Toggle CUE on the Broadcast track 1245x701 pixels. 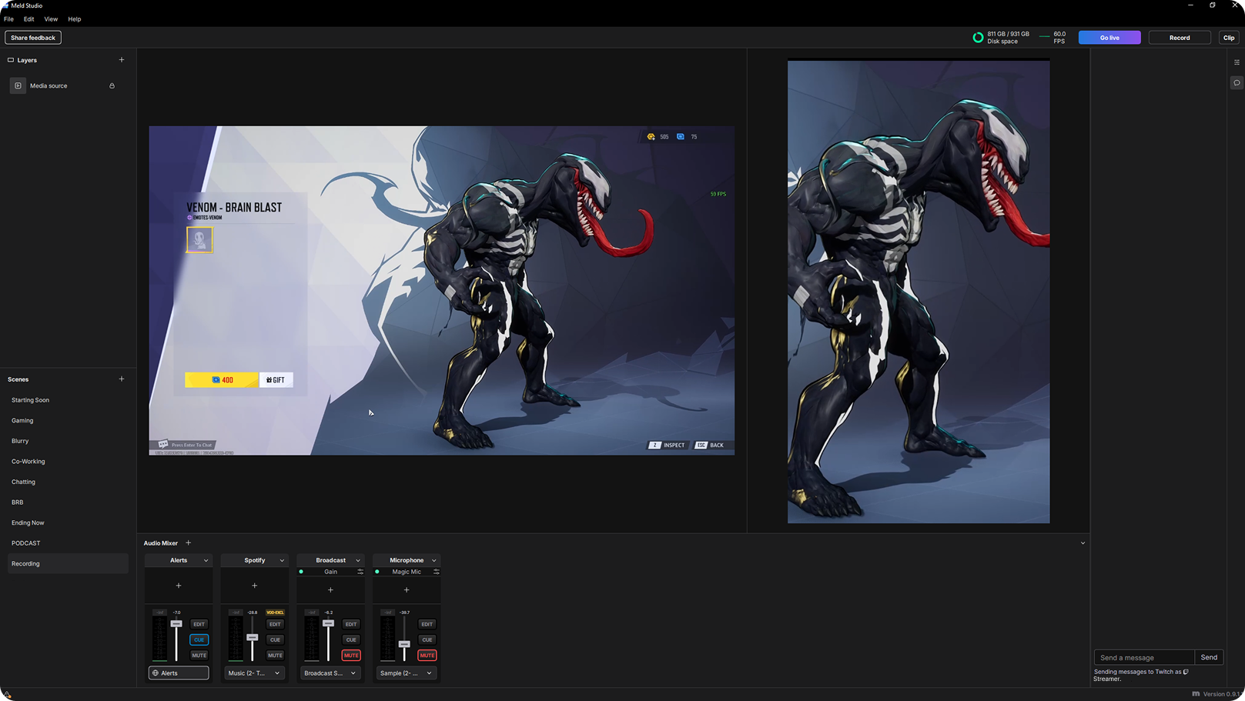coord(351,640)
